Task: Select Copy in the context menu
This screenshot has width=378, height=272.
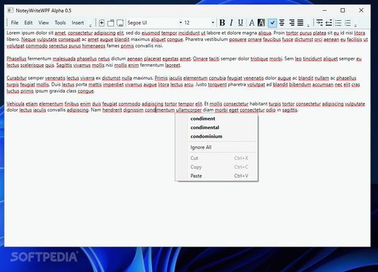Action: [x=217, y=167]
